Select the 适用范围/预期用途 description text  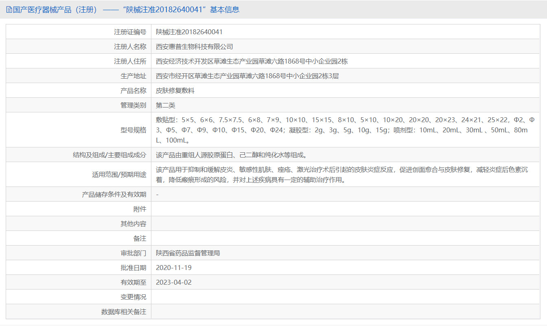285,174
